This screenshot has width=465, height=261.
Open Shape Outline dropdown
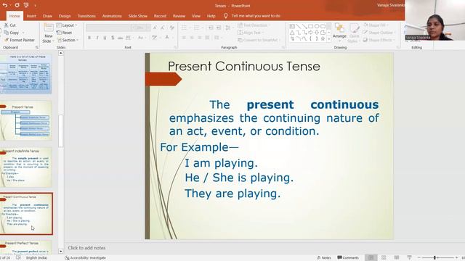(x=379, y=33)
